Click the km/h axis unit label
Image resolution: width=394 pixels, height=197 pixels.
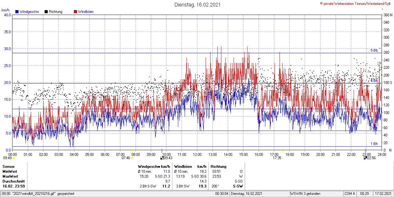[6, 10]
